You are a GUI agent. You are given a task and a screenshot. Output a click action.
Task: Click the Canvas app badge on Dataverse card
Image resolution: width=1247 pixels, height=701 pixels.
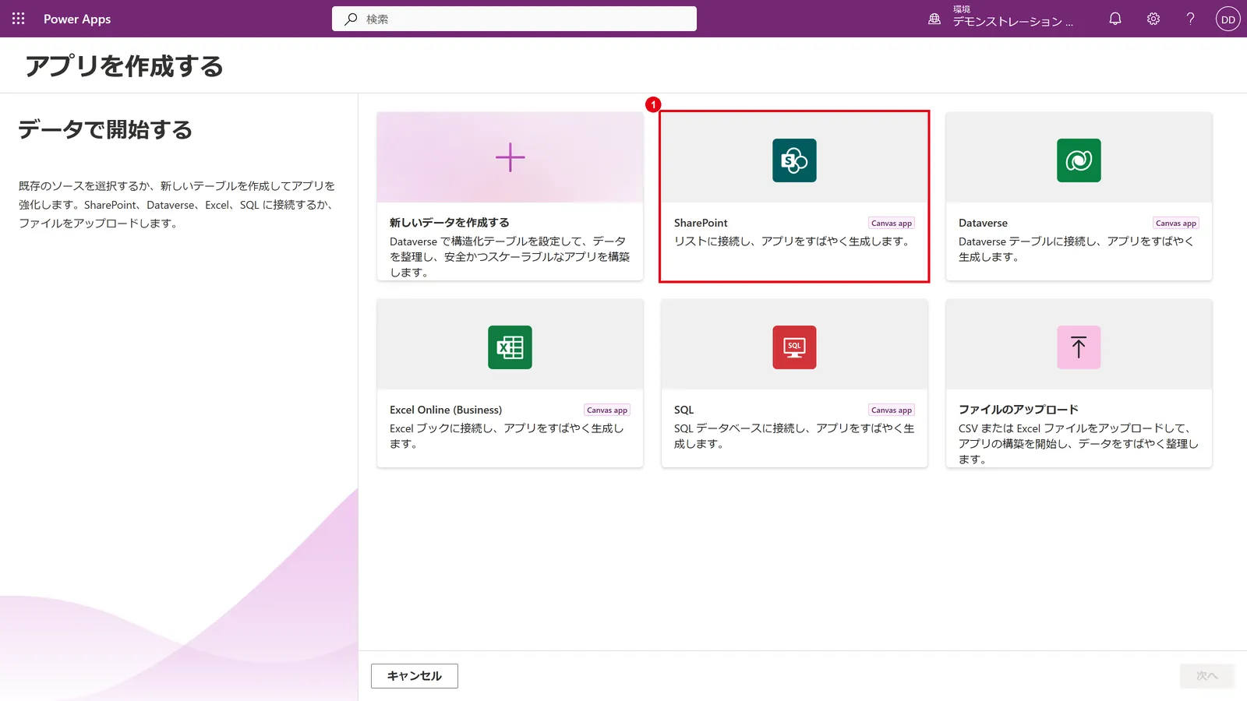(1176, 224)
